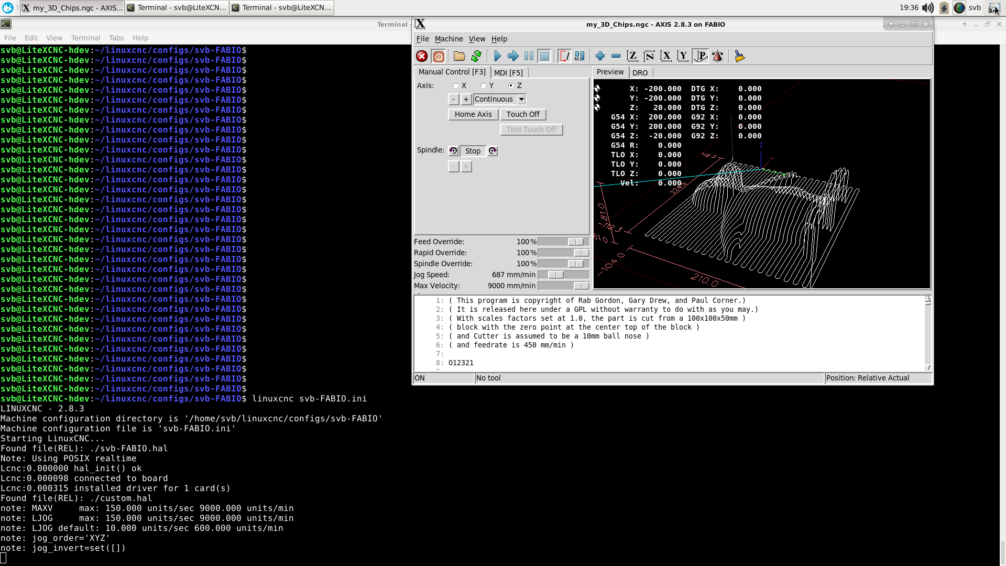Clear live plot with broom icon
The height and width of the screenshot is (566, 1006).
click(x=739, y=56)
